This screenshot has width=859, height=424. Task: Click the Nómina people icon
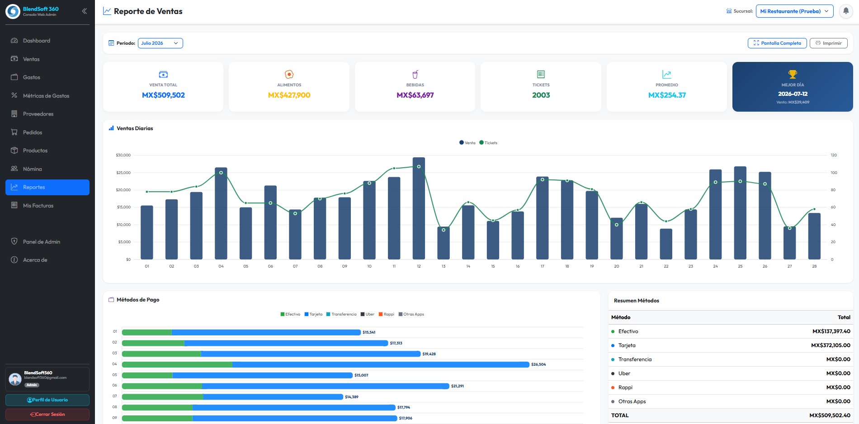tap(14, 169)
